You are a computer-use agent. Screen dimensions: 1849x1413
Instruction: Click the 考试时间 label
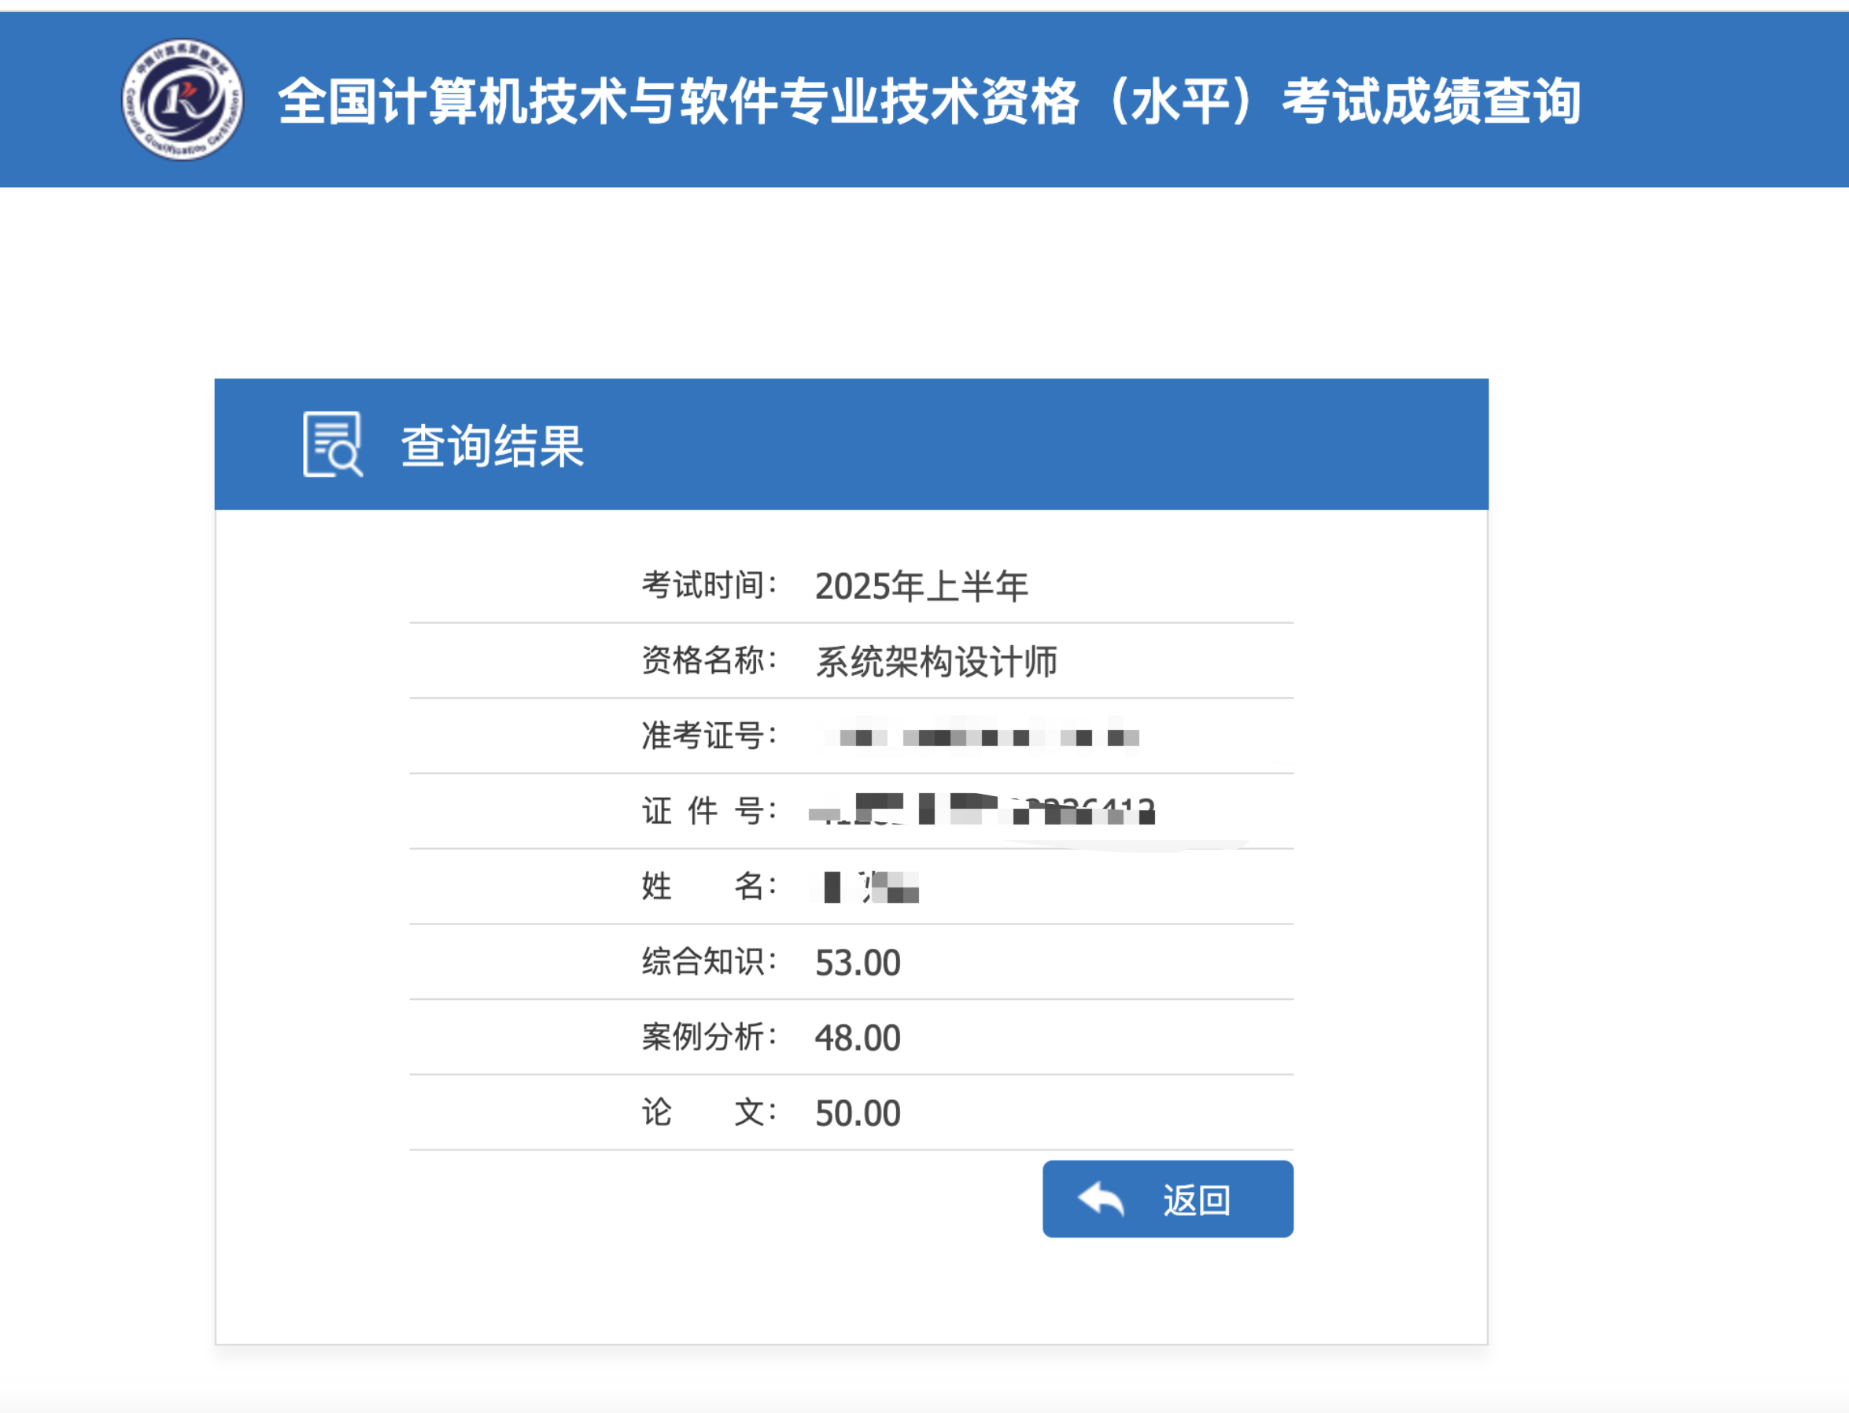pos(708,585)
